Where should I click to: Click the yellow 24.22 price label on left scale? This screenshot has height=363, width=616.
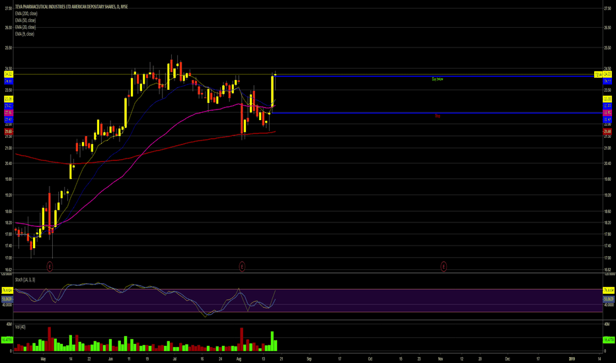[x=8, y=74]
